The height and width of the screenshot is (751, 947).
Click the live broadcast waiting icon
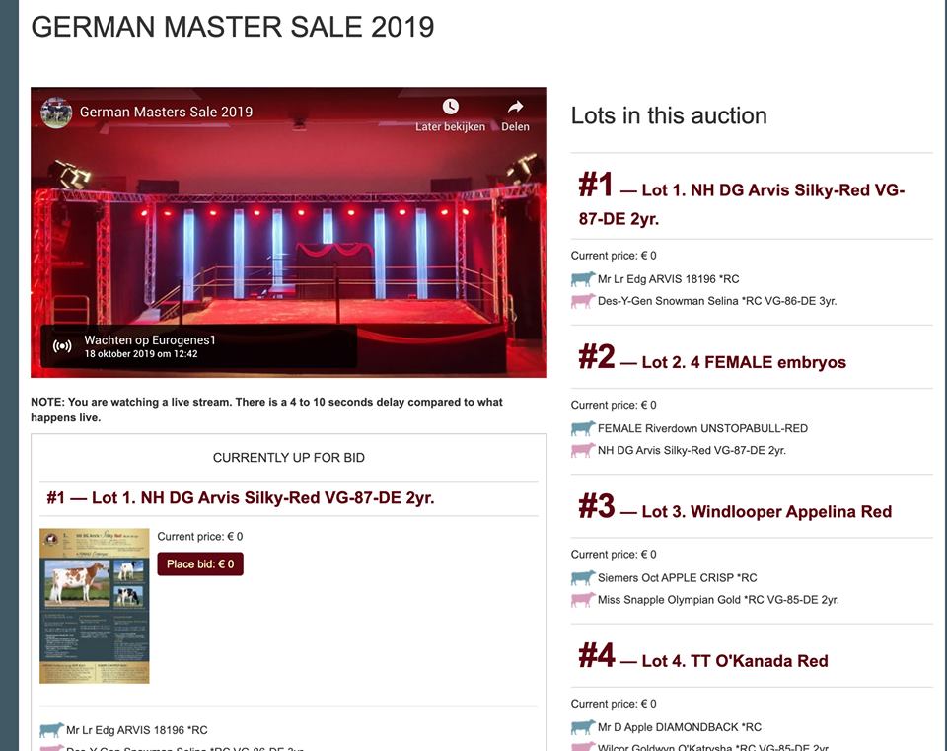[62, 346]
